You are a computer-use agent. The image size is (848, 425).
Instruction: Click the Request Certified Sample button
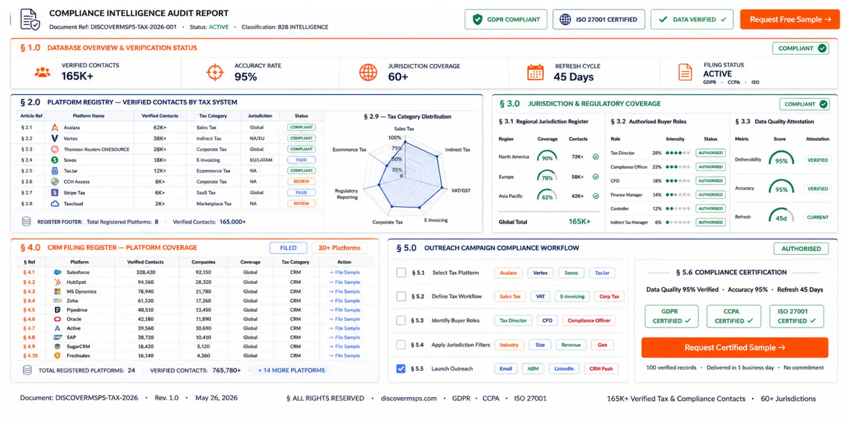734,347
